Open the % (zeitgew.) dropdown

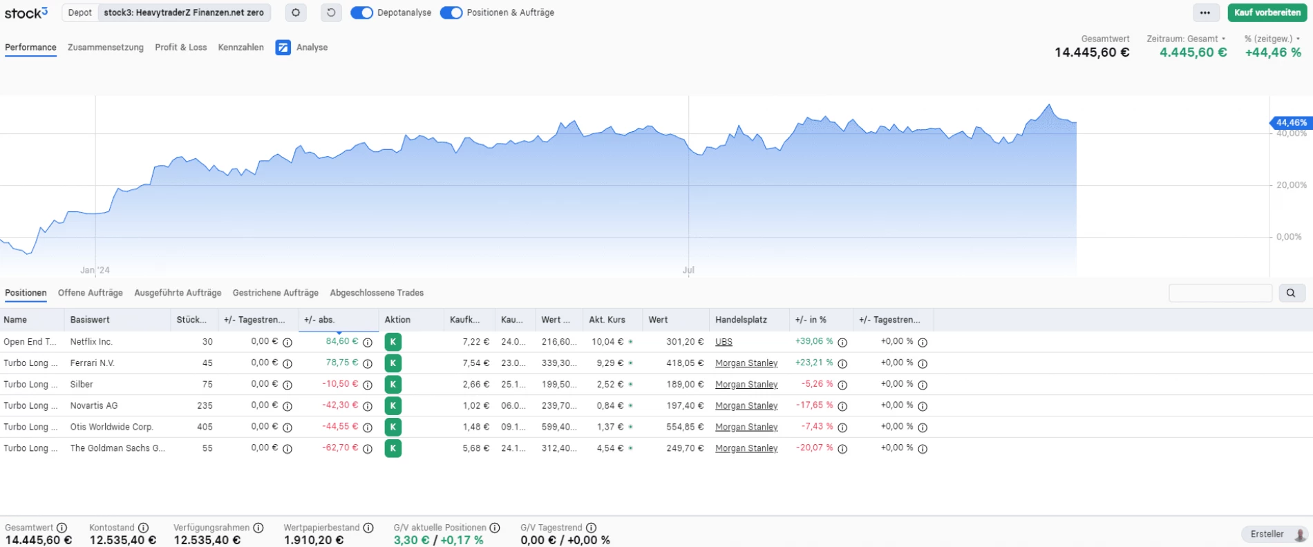(1272, 39)
